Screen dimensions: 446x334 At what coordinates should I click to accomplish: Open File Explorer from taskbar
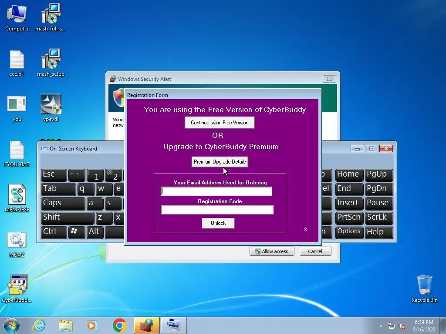[x=65, y=325]
